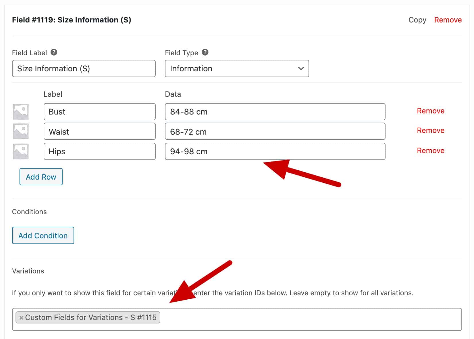
Task: Open the Field Type Information dropdown
Action: coord(237,68)
